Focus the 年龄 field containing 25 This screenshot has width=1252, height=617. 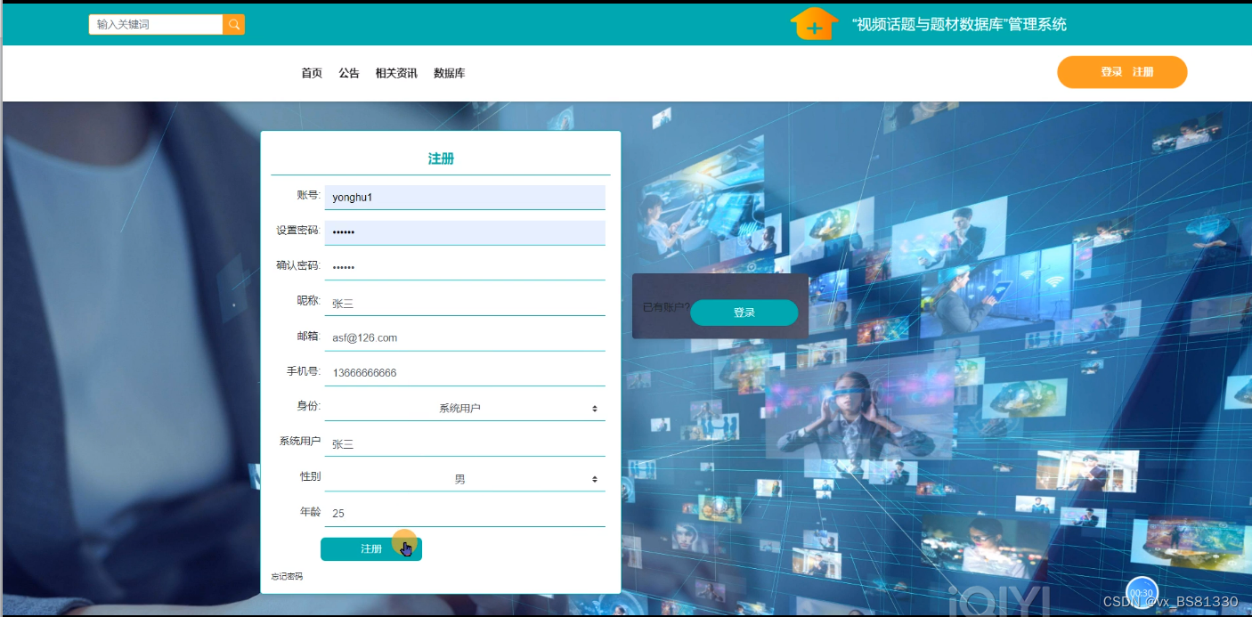click(x=465, y=514)
